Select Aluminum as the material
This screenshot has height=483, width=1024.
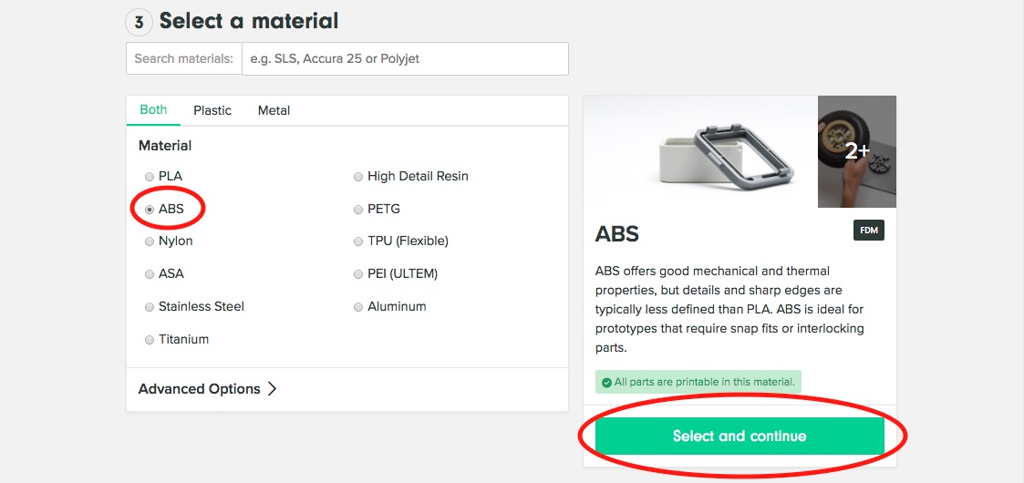tap(358, 307)
